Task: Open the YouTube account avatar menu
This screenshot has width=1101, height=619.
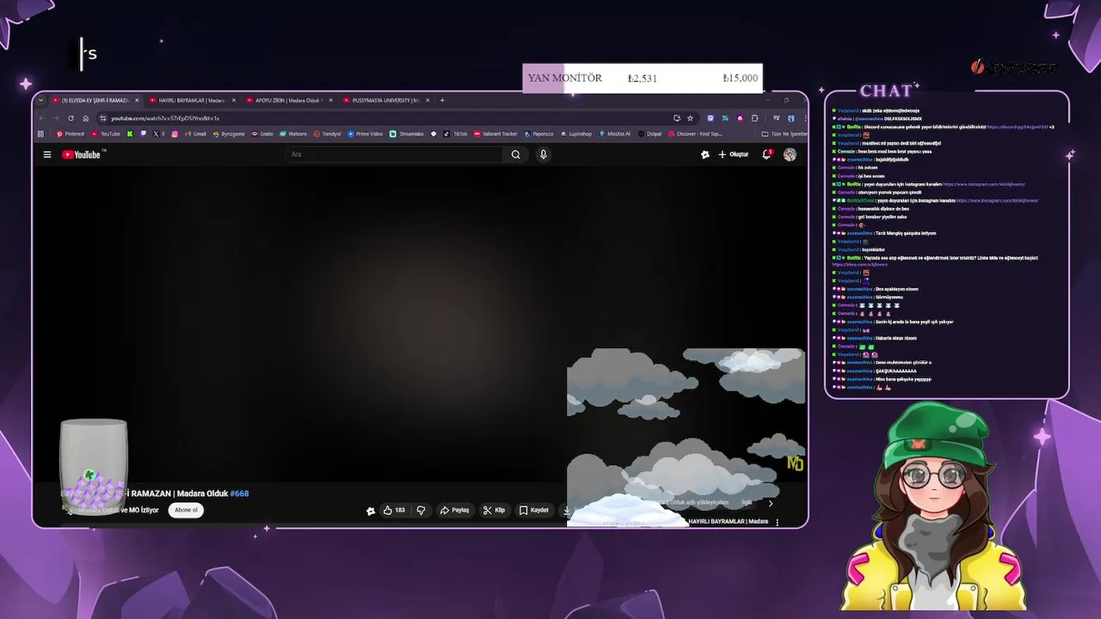Action: [x=790, y=155]
